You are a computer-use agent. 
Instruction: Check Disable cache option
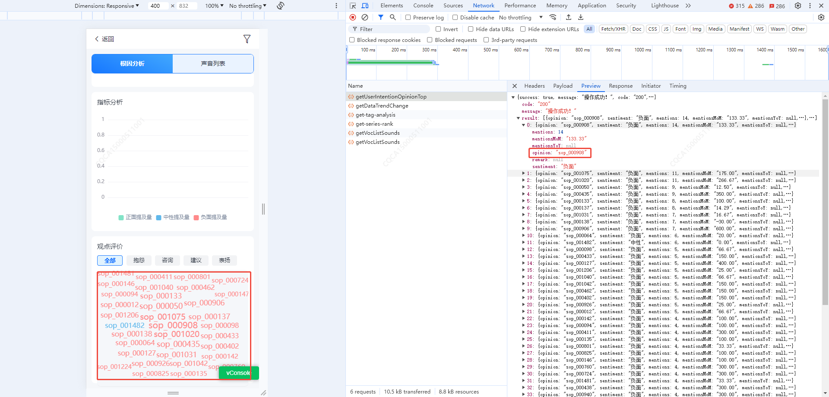click(x=455, y=17)
